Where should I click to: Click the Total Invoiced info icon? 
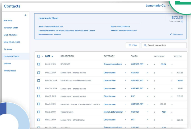182,22
